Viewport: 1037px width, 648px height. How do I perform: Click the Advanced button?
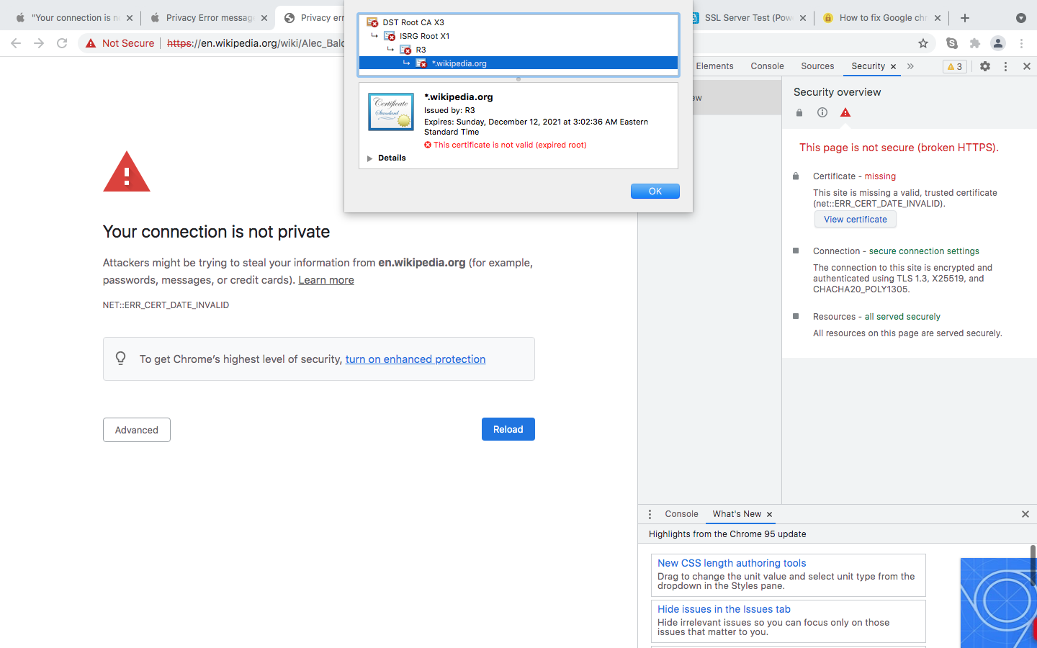137,430
